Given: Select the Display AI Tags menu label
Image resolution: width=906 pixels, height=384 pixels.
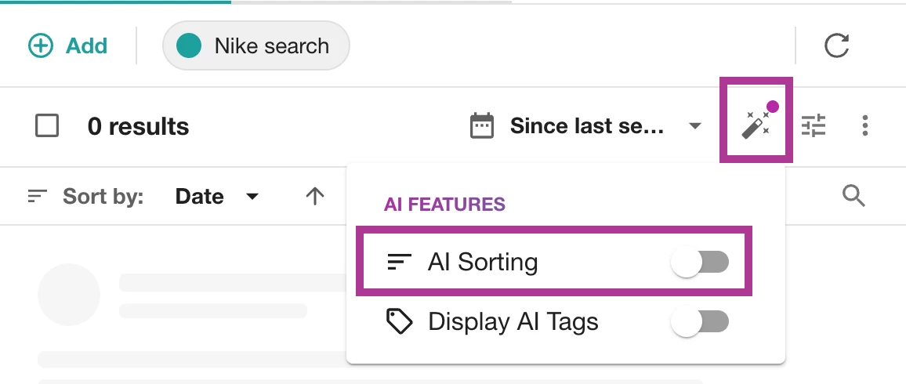Looking at the screenshot, I should pyautogui.click(x=513, y=322).
